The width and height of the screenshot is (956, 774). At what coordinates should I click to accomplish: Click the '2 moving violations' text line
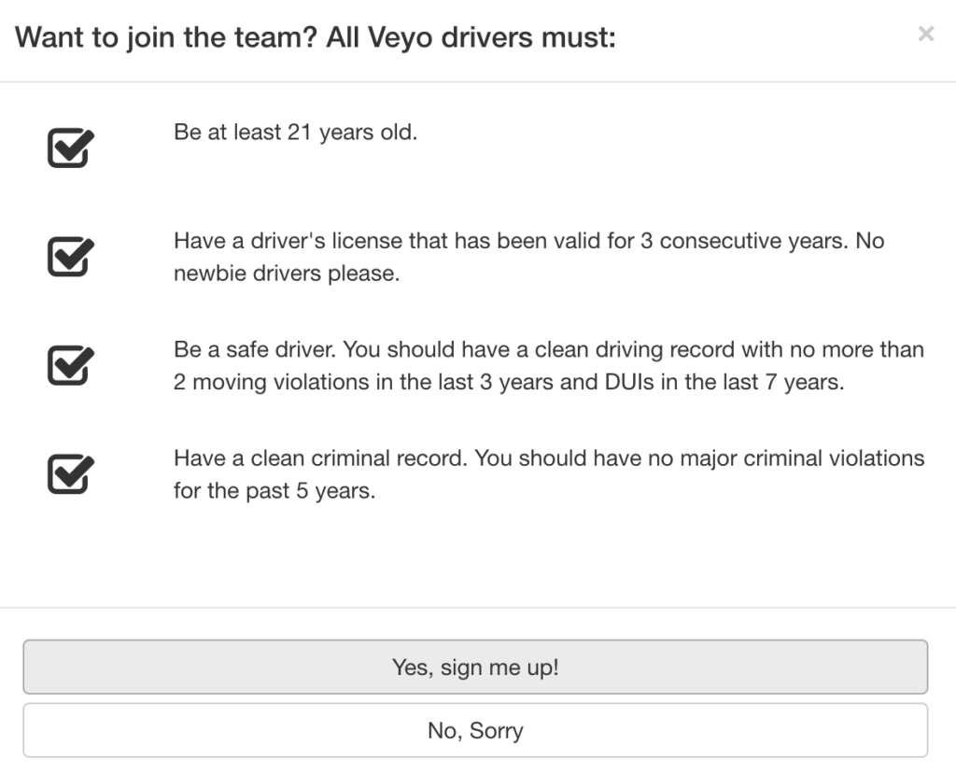pyautogui.click(x=509, y=382)
